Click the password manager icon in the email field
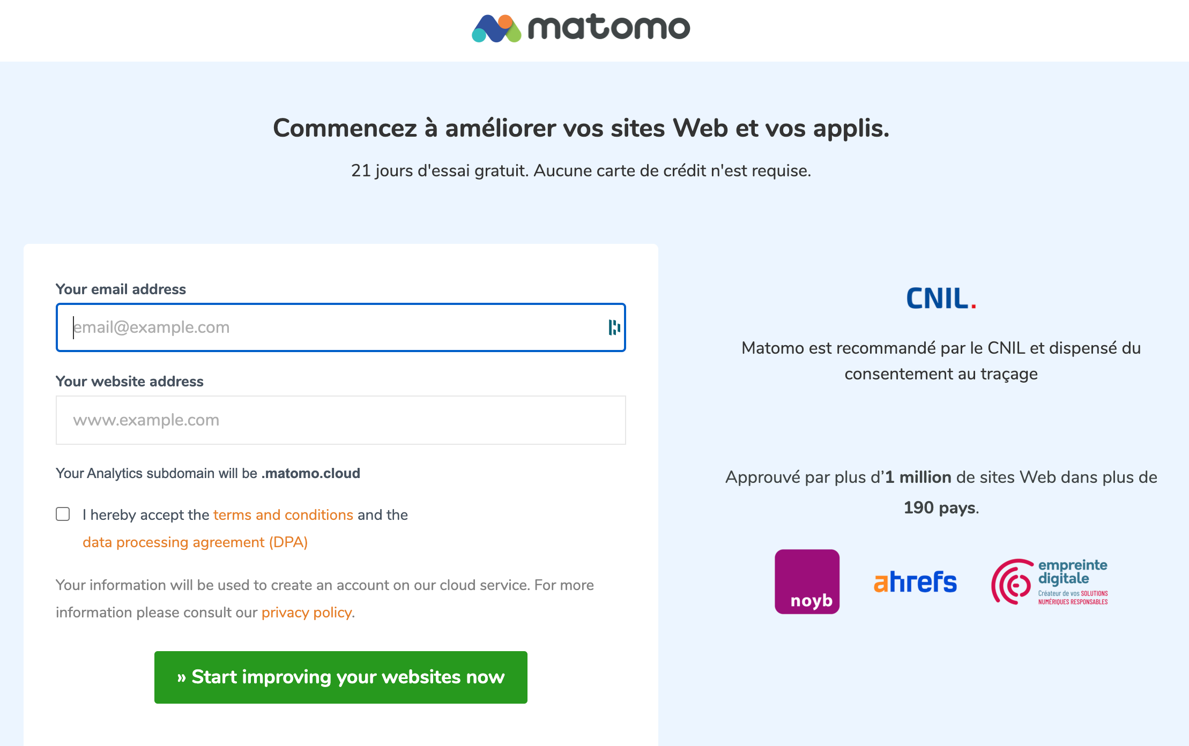The width and height of the screenshot is (1189, 746). (614, 327)
